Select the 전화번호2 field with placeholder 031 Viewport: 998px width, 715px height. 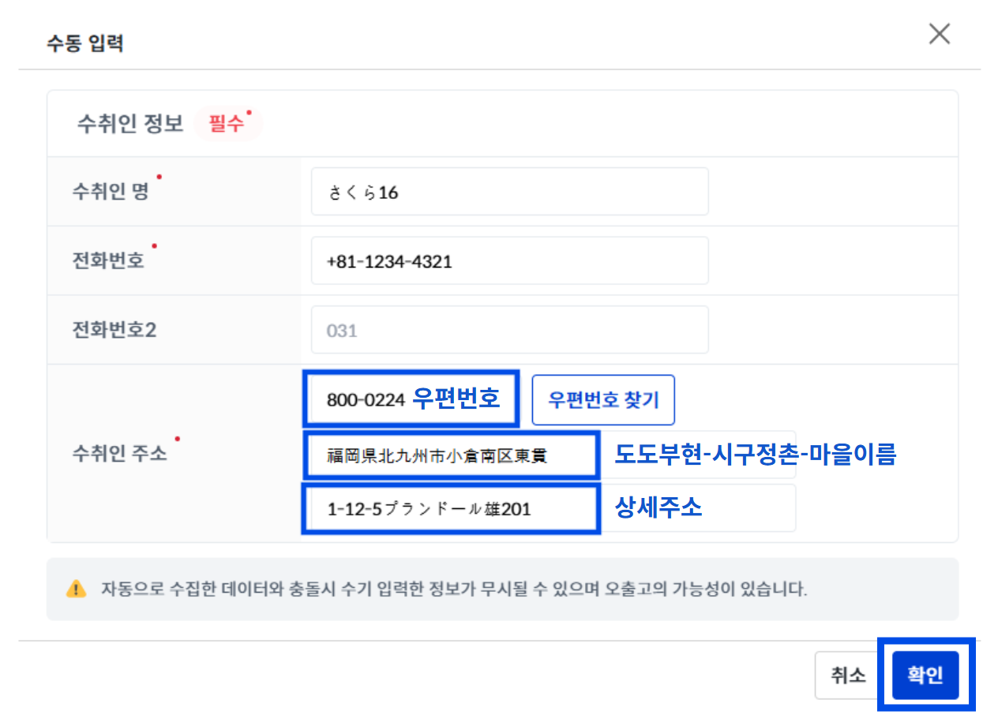(509, 330)
